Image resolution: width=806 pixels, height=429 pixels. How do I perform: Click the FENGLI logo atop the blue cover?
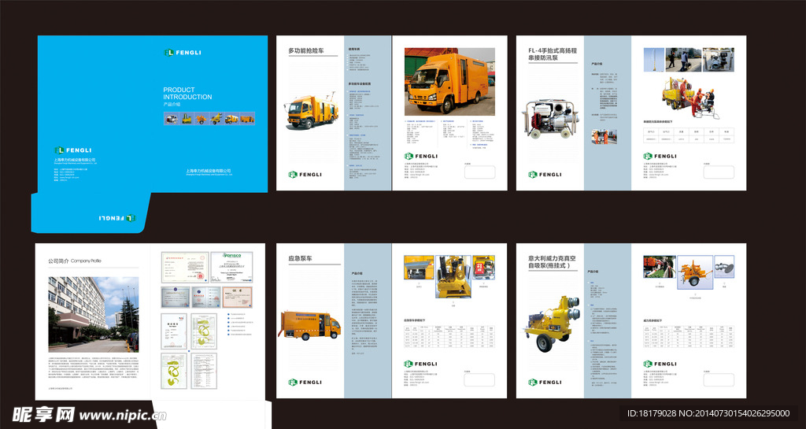182,53
